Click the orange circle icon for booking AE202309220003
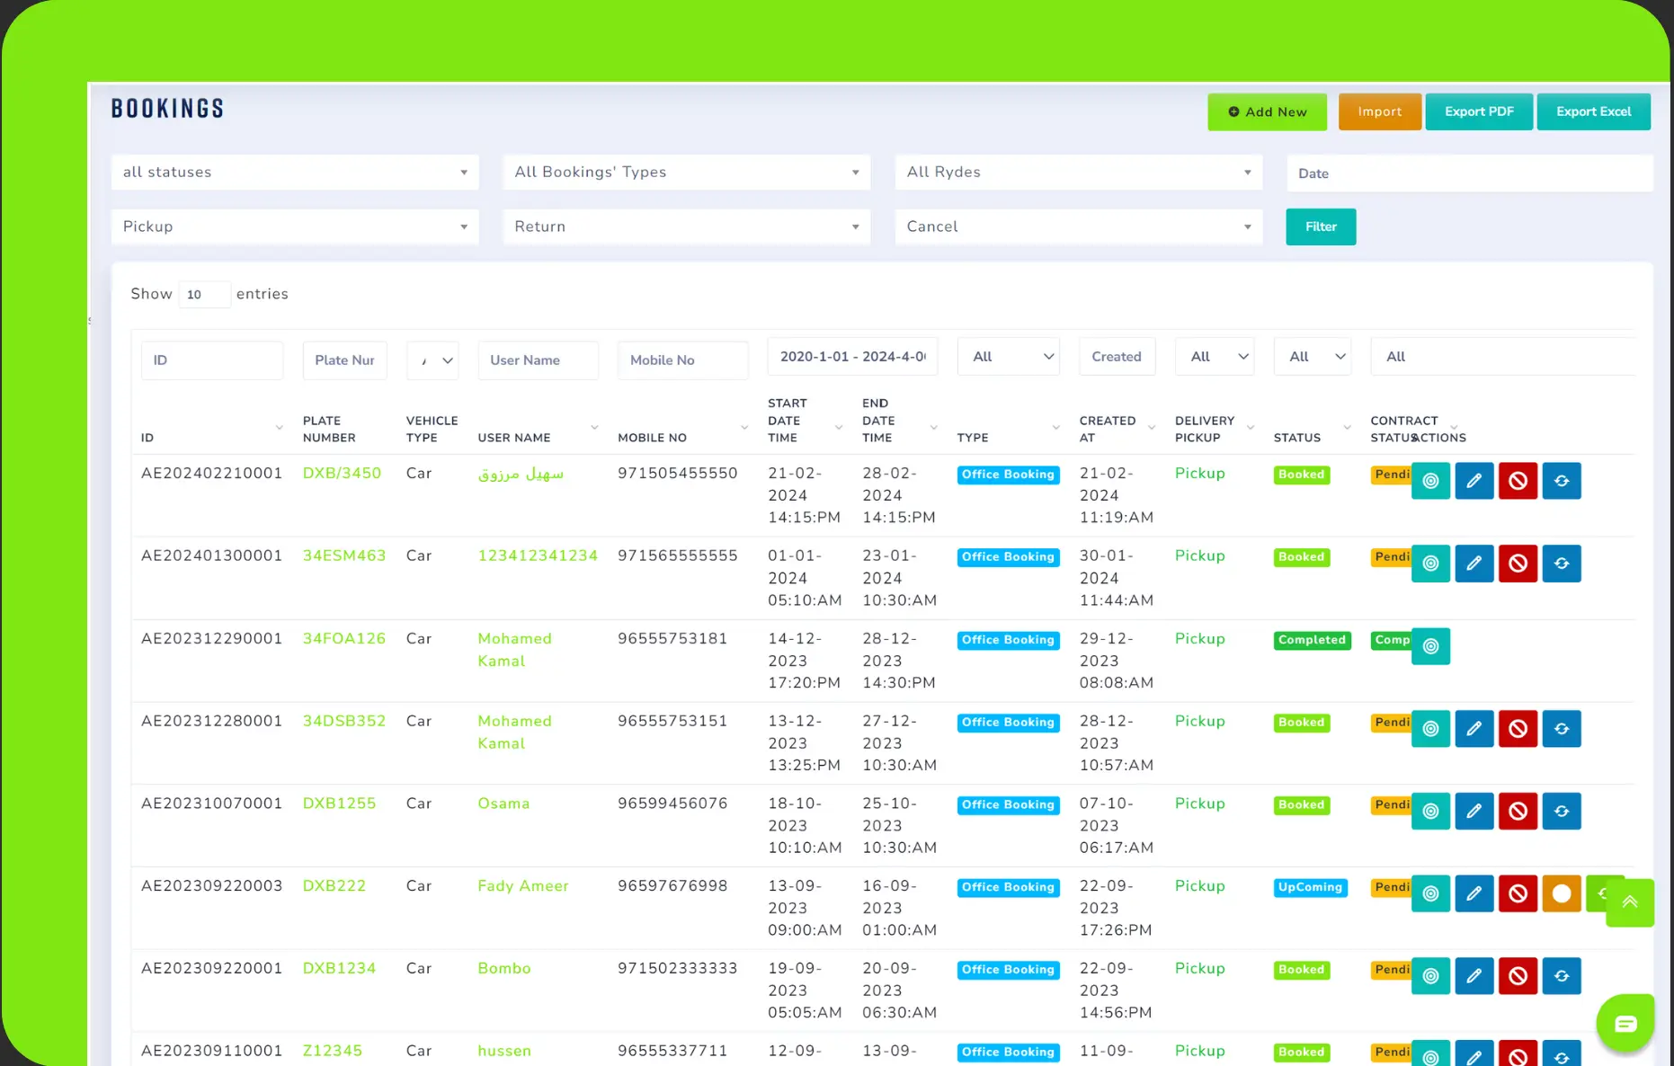The height and width of the screenshot is (1066, 1674). pos(1562,893)
